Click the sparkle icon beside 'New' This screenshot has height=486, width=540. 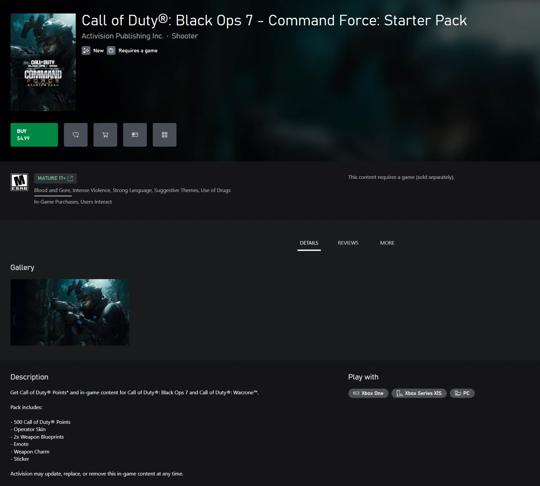[x=86, y=51]
